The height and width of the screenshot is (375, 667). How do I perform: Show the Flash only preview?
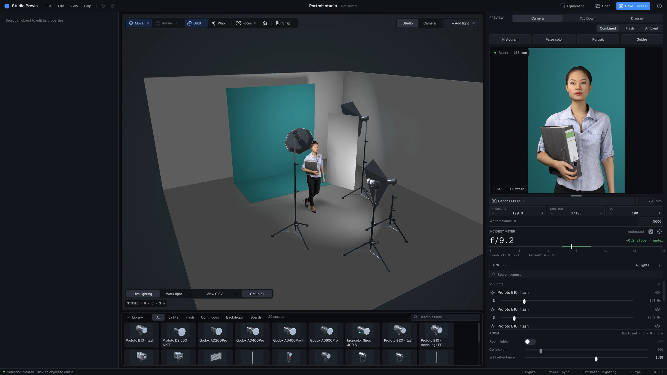point(629,28)
